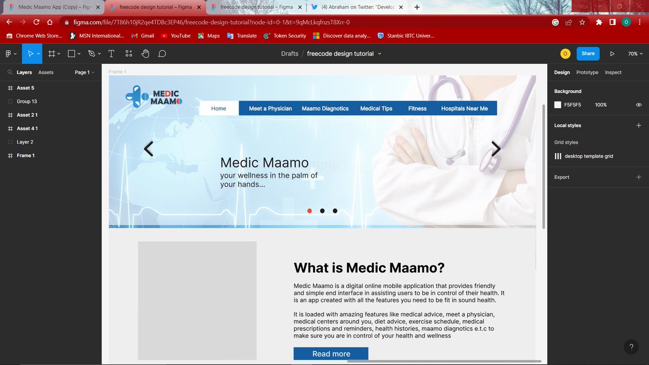Open the Pen tool options dropdown
Viewport: 649px width, 365px height.
point(99,54)
